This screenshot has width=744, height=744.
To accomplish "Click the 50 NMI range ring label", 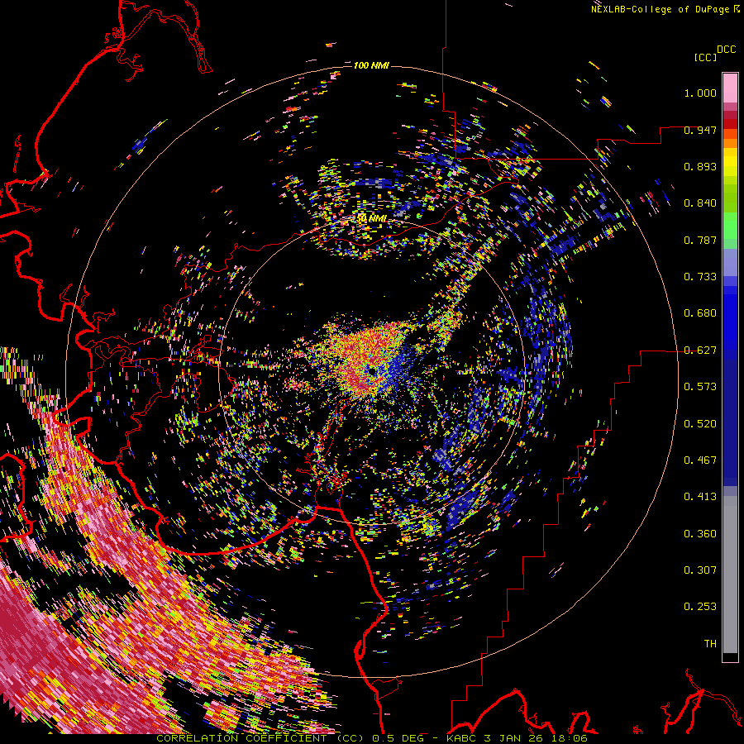I will click(371, 219).
